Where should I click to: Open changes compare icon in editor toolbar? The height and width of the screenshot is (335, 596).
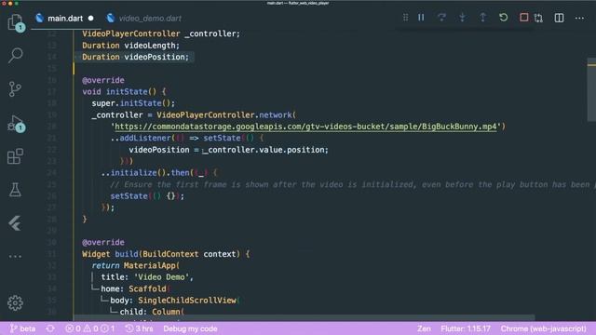click(538, 18)
